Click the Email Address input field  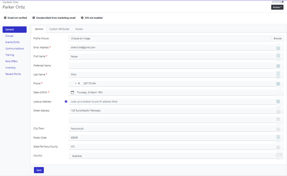pyautogui.click(x=171, y=48)
